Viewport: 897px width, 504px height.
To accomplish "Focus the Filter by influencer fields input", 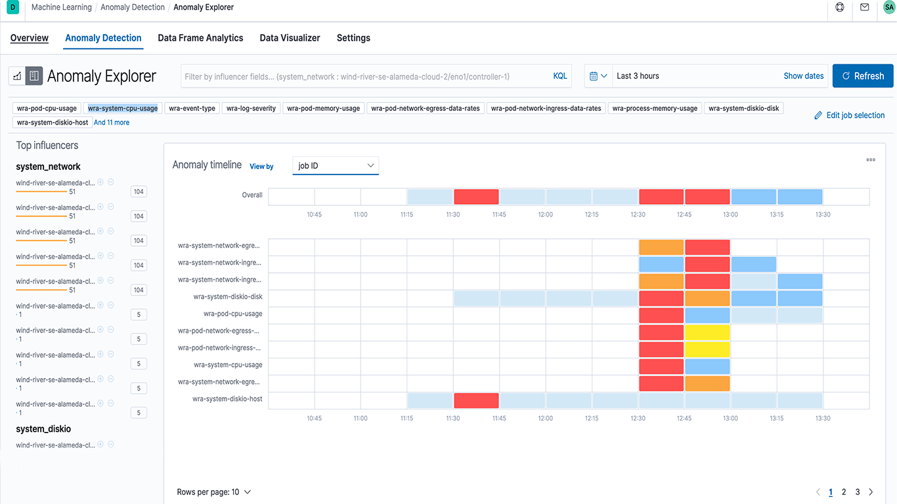I will coord(364,77).
